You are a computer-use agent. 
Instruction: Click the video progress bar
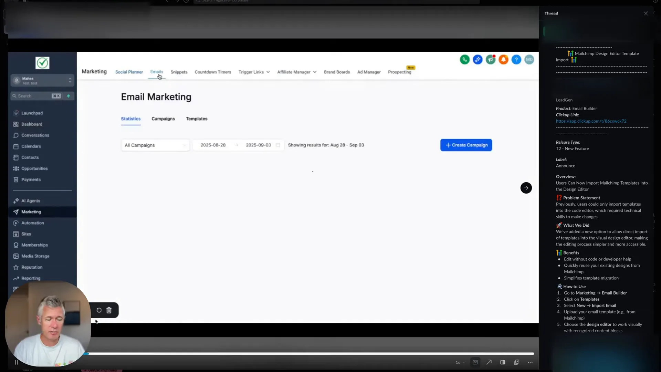[x=309, y=353]
